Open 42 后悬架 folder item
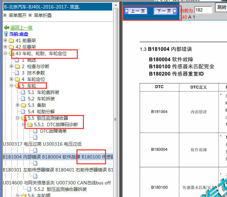The image size is (227, 197). coord(25,47)
